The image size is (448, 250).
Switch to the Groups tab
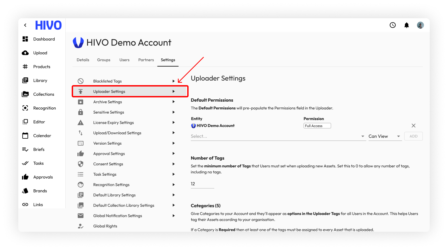(x=103, y=60)
